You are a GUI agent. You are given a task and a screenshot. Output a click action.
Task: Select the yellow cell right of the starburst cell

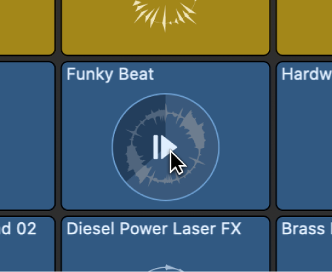pos(304,27)
